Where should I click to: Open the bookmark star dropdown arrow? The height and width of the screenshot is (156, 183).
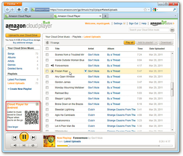tap(149, 9)
